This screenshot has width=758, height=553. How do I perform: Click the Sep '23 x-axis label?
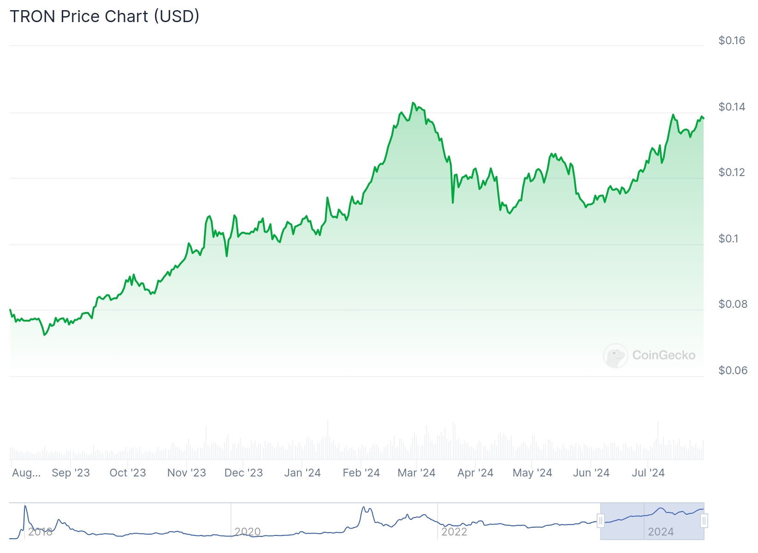pyautogui.click(x=71, y=473)
